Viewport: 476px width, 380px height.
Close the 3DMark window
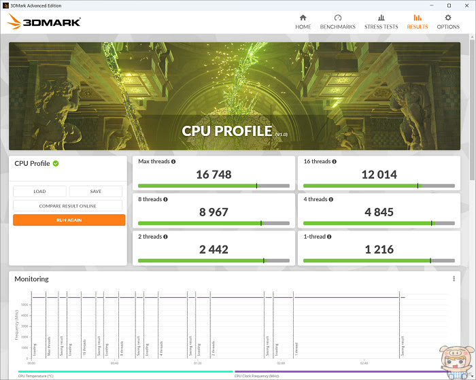click(x=466, y=5)
